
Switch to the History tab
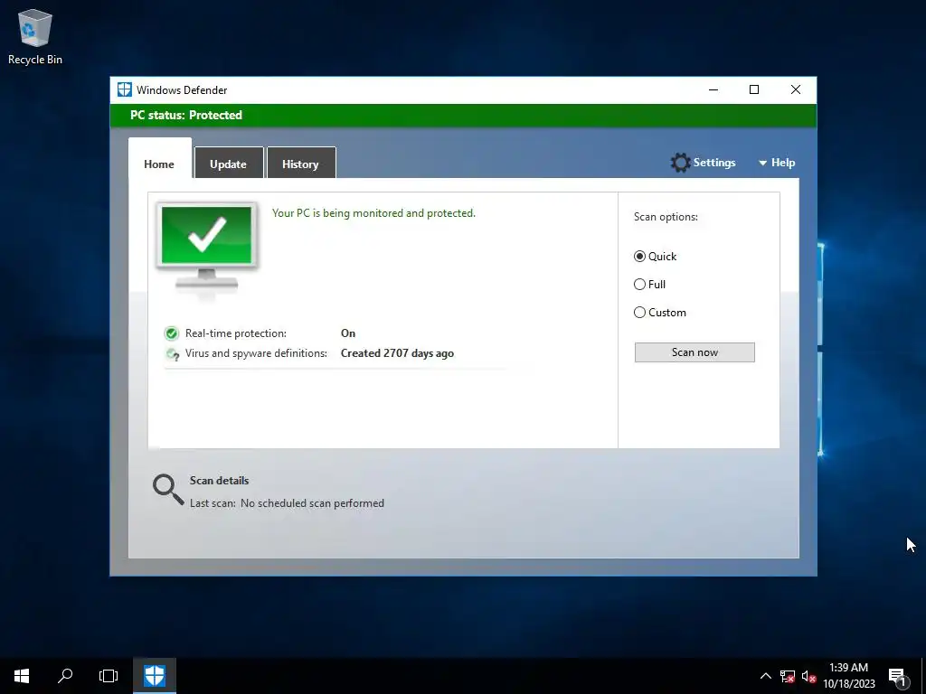300,164
